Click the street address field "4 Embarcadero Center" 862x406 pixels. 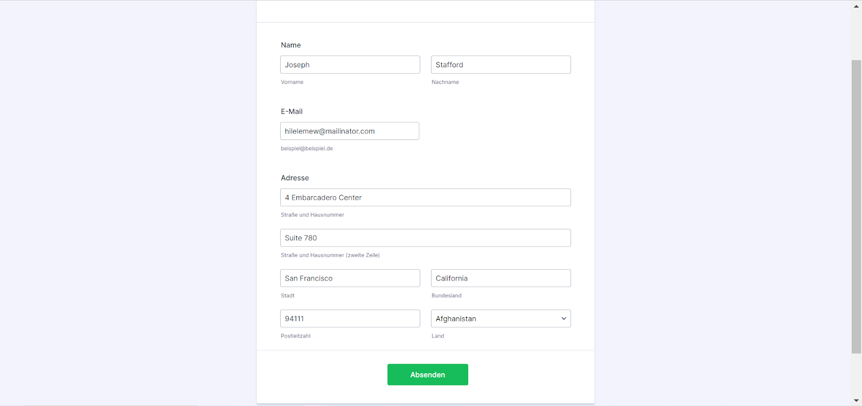(425, 198)
